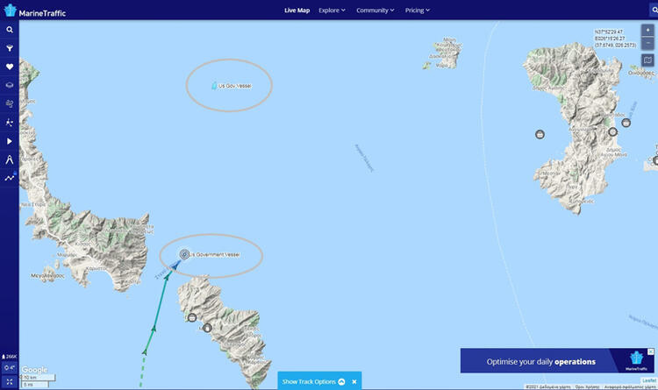658x390 pixels.
Task: Expand the Pricing dropdown menu
Action: pyautogui.click(x=417, y=10)
